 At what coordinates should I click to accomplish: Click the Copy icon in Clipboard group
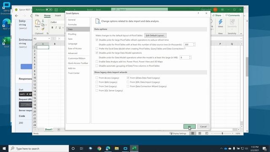(43, 25)
